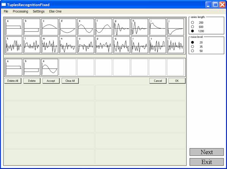Viewport: 227px width, 169px height.
Task: Select noise level 50
Action: click(x=193, y=51)
